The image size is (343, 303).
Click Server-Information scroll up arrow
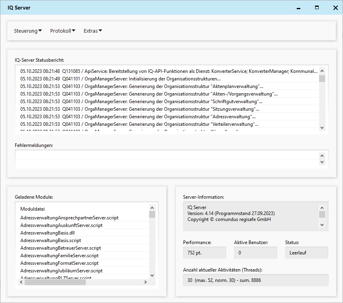point(322,208)
